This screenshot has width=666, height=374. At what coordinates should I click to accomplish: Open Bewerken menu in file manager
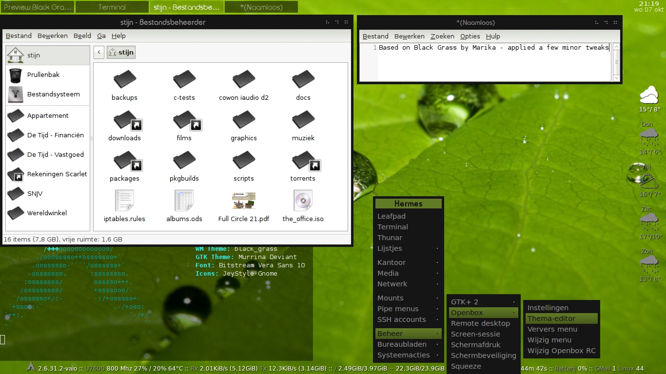(x=53, y=36)
